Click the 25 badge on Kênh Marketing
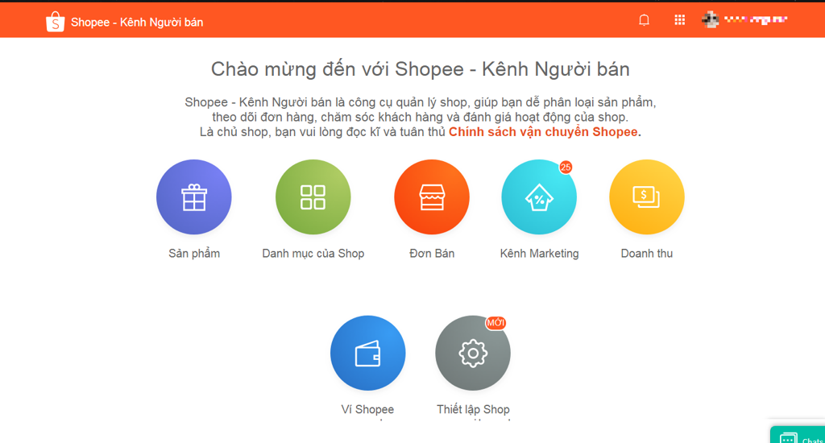 566,168
